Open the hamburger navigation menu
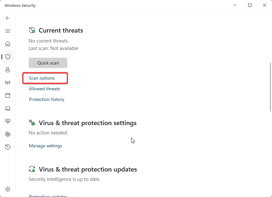 click(8, 31)
